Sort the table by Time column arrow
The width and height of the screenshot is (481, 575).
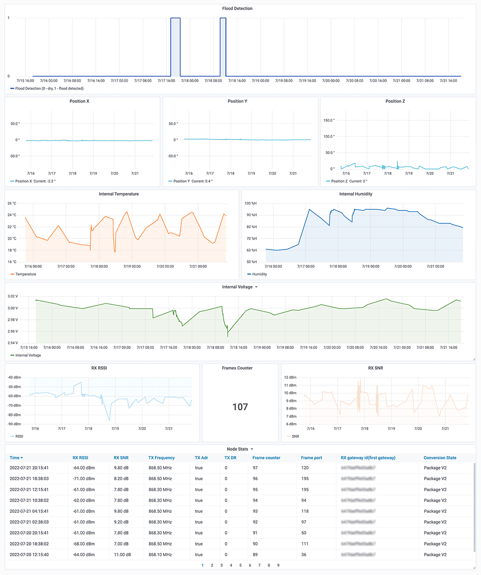tap(22, 458)
